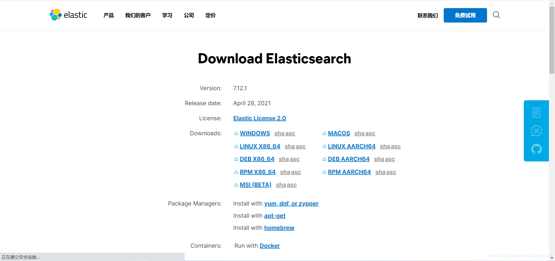Open the 我们的客户 menu

click(x=138, y=15)
